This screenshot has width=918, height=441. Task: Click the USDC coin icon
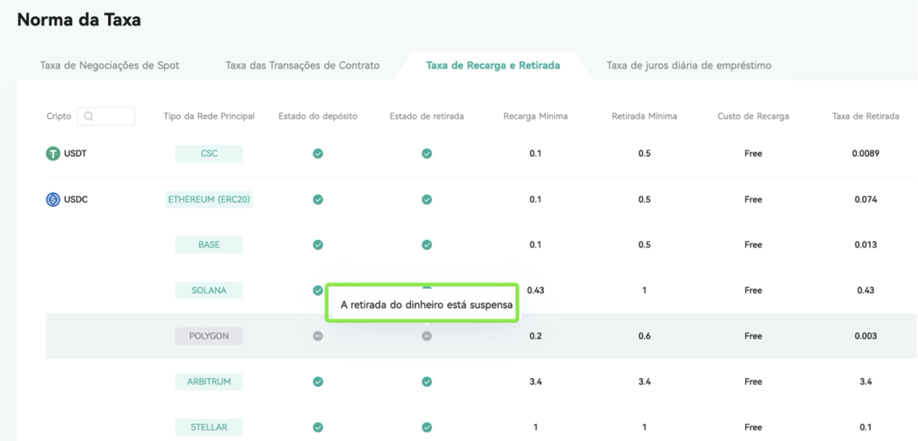pyautogui.click(x=51, y=199)
